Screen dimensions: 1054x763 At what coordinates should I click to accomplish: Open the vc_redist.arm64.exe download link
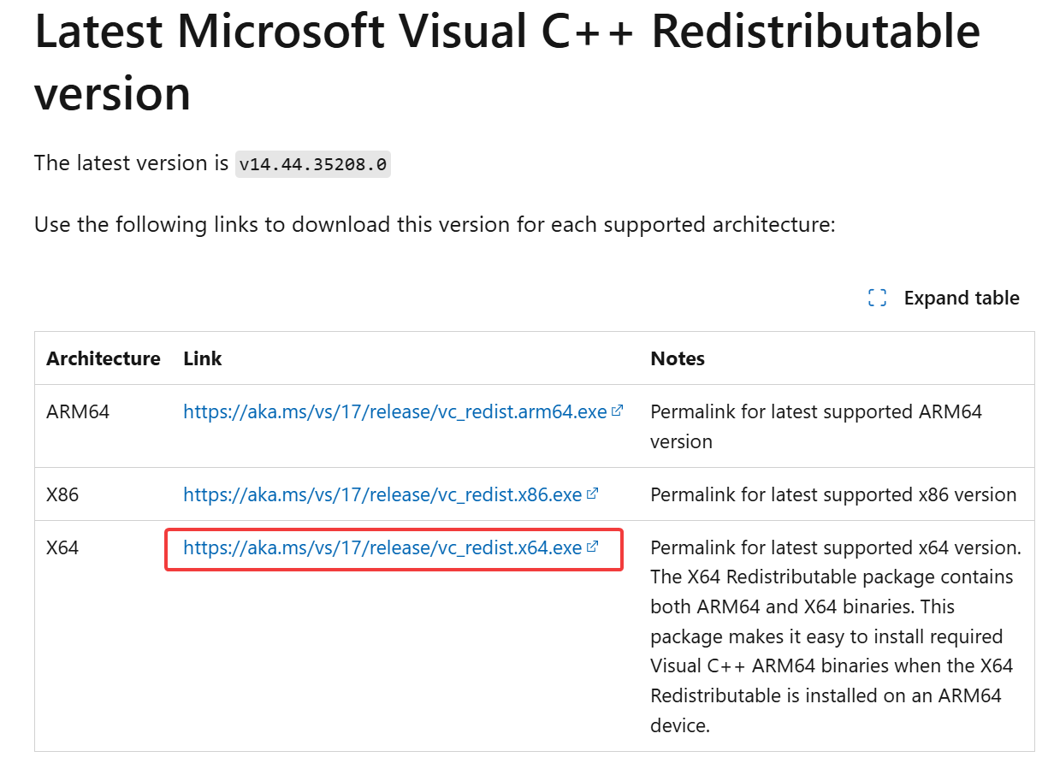(x=395, y=411)
